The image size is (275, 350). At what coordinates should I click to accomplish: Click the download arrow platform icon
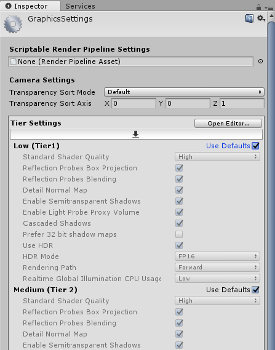point(136,134)
